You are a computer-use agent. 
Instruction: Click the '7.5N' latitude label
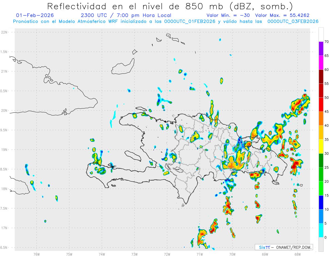[x=4, y=208]
